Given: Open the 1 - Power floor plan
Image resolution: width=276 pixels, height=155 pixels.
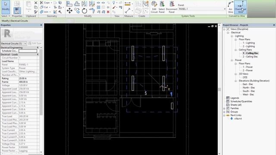Looking at the screenshot, I should coord(248,67).
